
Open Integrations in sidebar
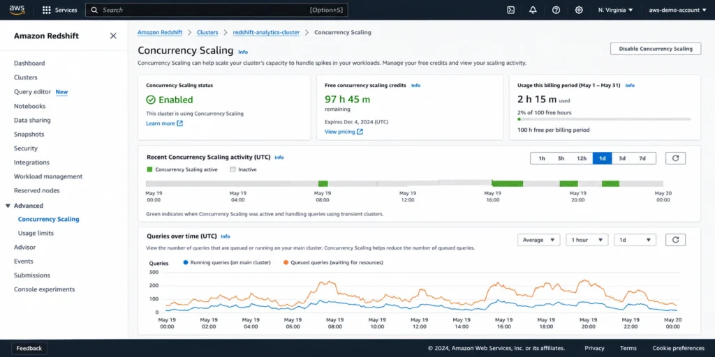[x=31, y=162]
